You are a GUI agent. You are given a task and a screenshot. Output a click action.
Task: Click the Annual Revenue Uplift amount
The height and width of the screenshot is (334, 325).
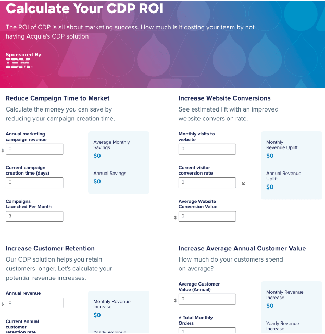tap(270, 187)
